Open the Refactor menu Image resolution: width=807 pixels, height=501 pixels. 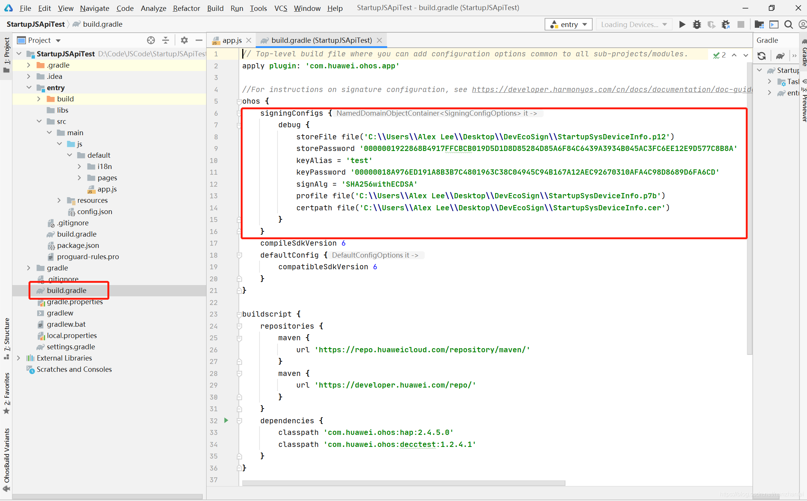[186, 8]
